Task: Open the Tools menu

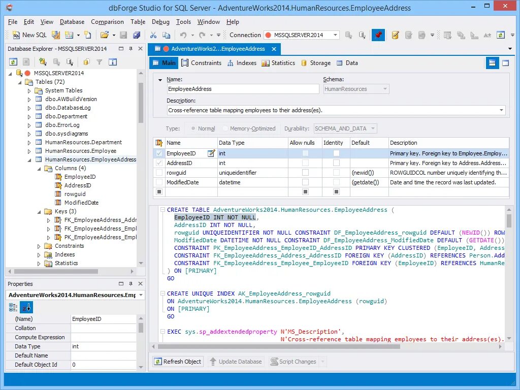Action: pos(183,22)
